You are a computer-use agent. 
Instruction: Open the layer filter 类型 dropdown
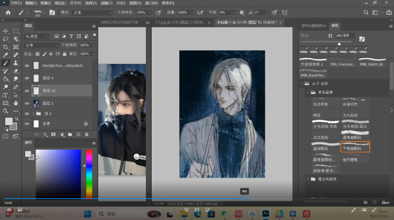pos(36,36)
